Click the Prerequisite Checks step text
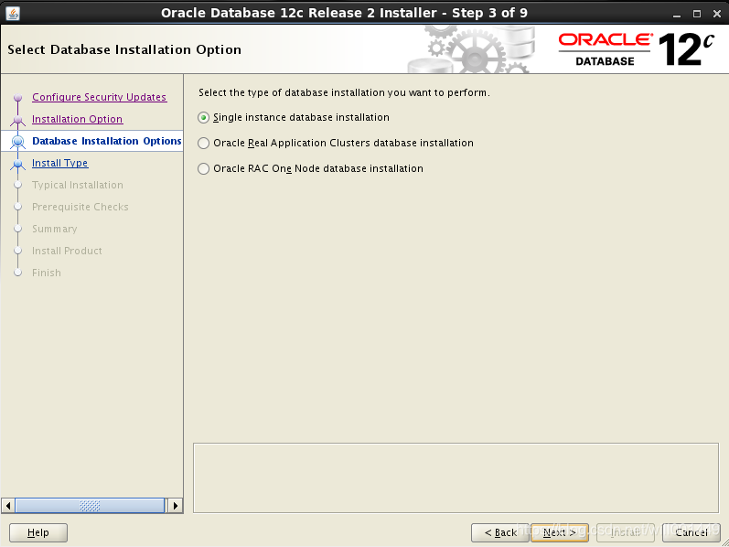This screenshot has width=729, height=547. tap(80, 207)
